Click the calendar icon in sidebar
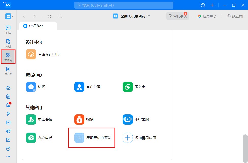The image size is (248, 163). [8, 97]
